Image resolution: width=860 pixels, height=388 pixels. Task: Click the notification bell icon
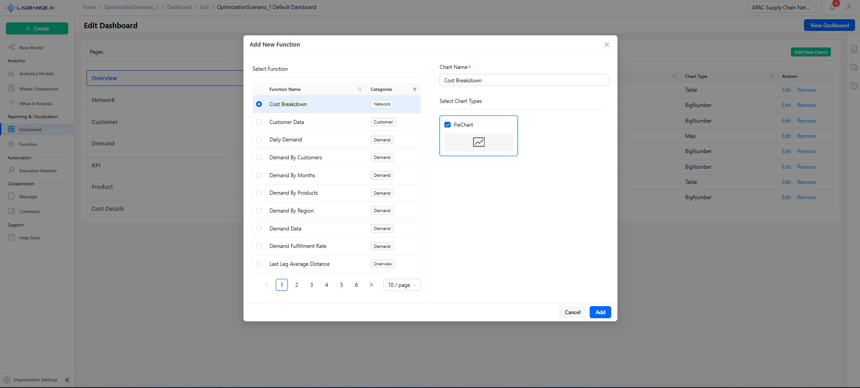pyautogui.click(x=832, y=7)
